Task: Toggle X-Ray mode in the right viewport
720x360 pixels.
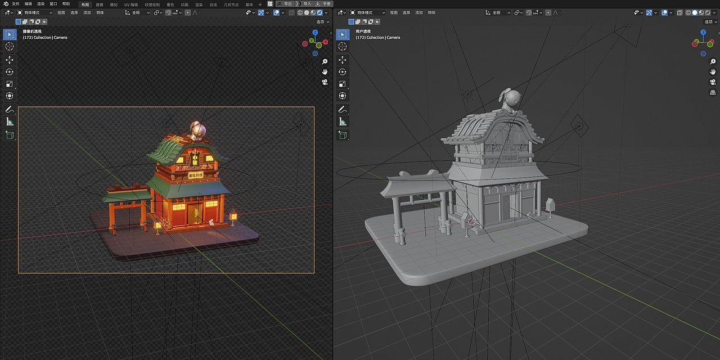Action: [x=679, y=12]
